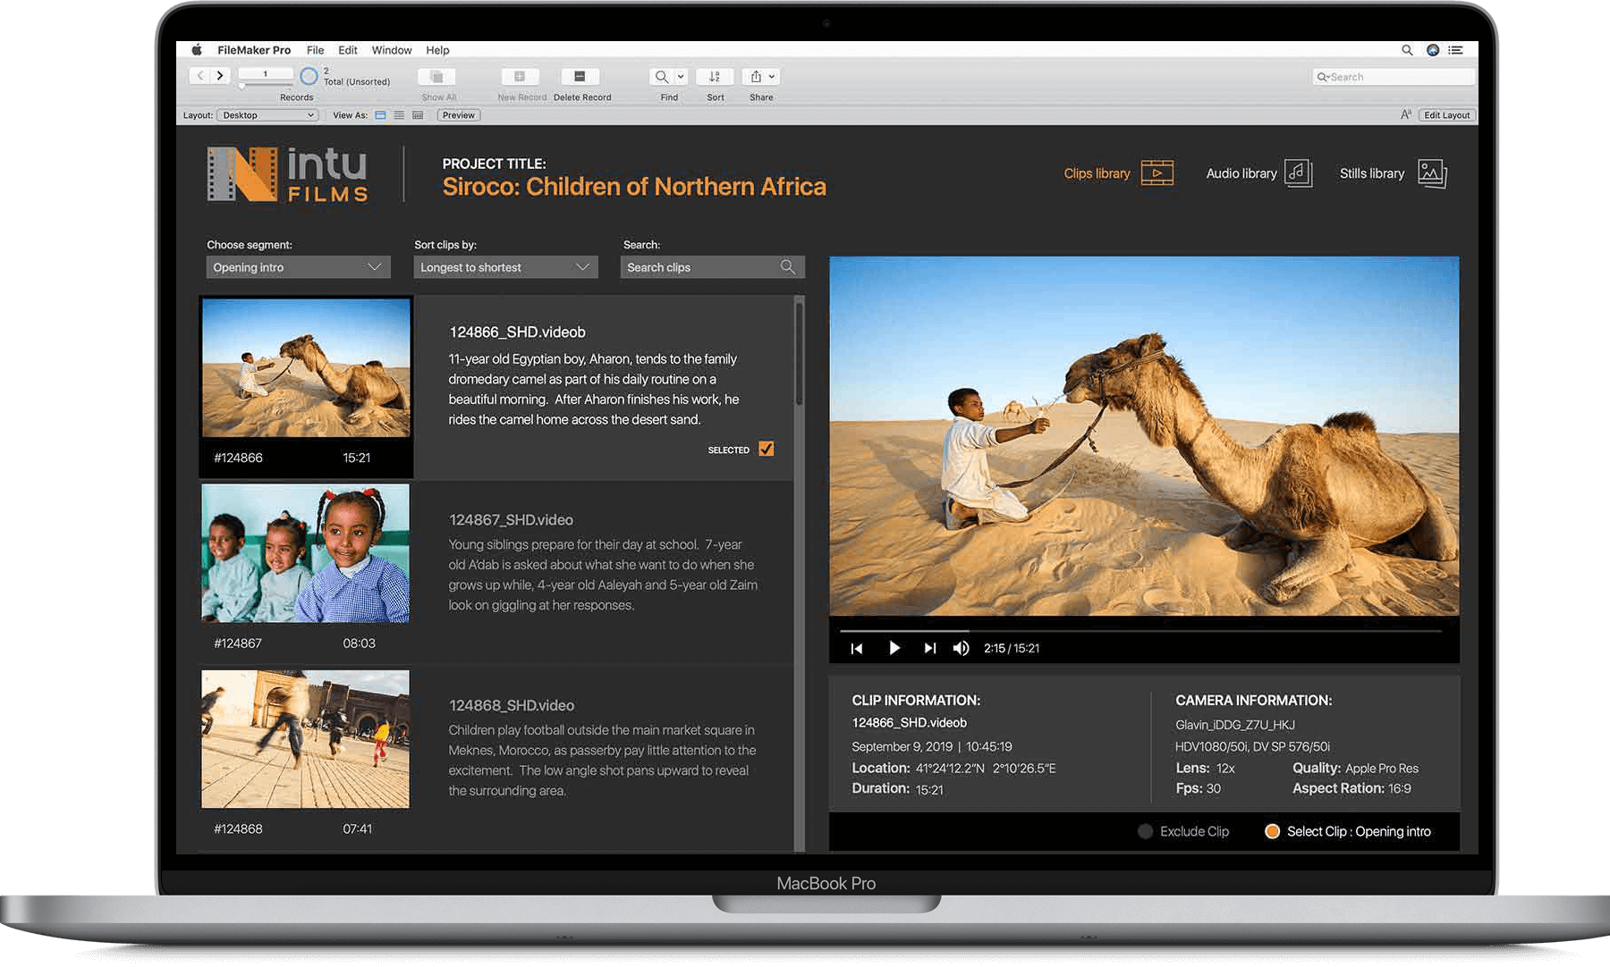Open the Layout Desktop dropdown

(268, 115)
